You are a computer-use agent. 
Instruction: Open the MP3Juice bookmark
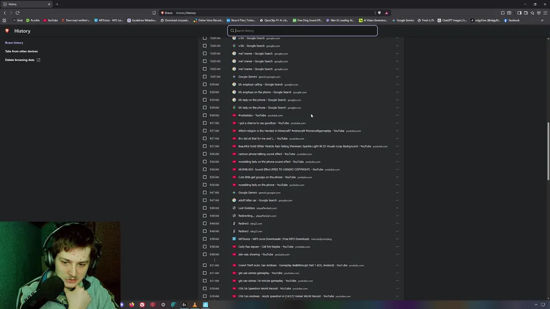click(109, 20)
